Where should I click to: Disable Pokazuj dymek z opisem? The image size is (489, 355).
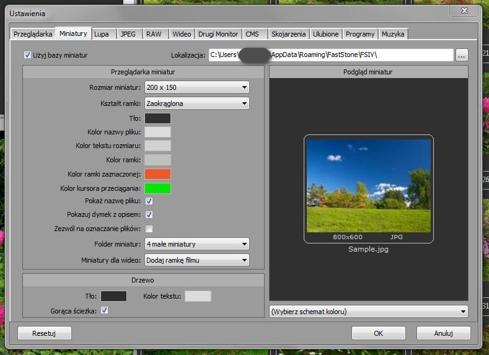(x=149, y=215)
